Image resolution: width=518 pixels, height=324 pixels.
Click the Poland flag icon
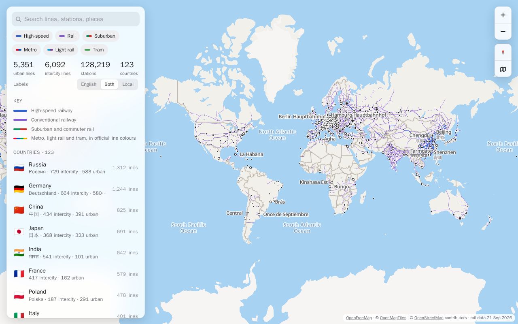coord(19,295)
